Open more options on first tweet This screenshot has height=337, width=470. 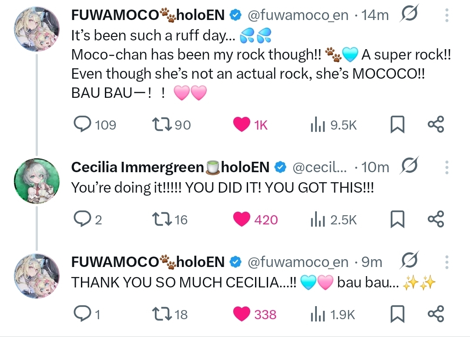pos(447,16)
